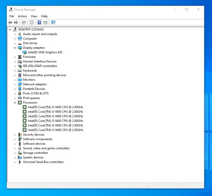Expand the Software devices category

coord(15,144)
